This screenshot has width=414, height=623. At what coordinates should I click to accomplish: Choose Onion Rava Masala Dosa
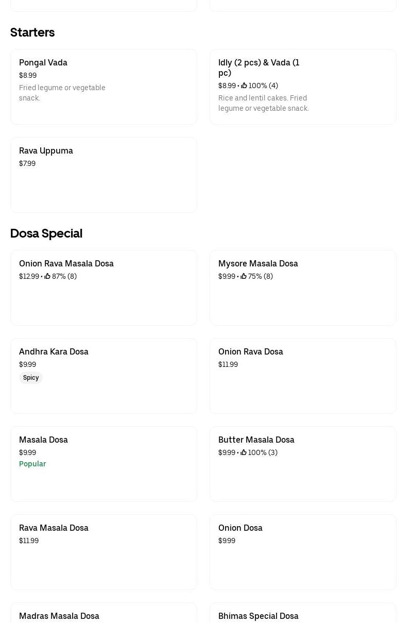(103, 288)
